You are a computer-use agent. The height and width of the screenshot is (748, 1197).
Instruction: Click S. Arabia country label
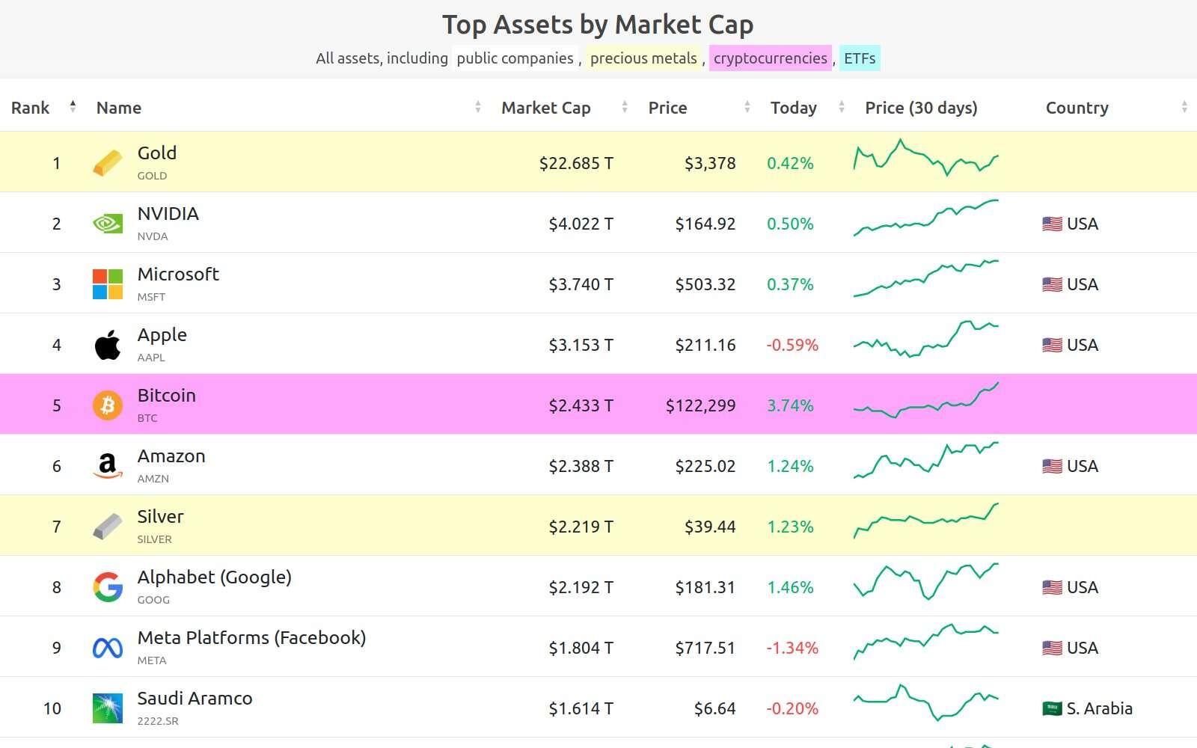1100,708
